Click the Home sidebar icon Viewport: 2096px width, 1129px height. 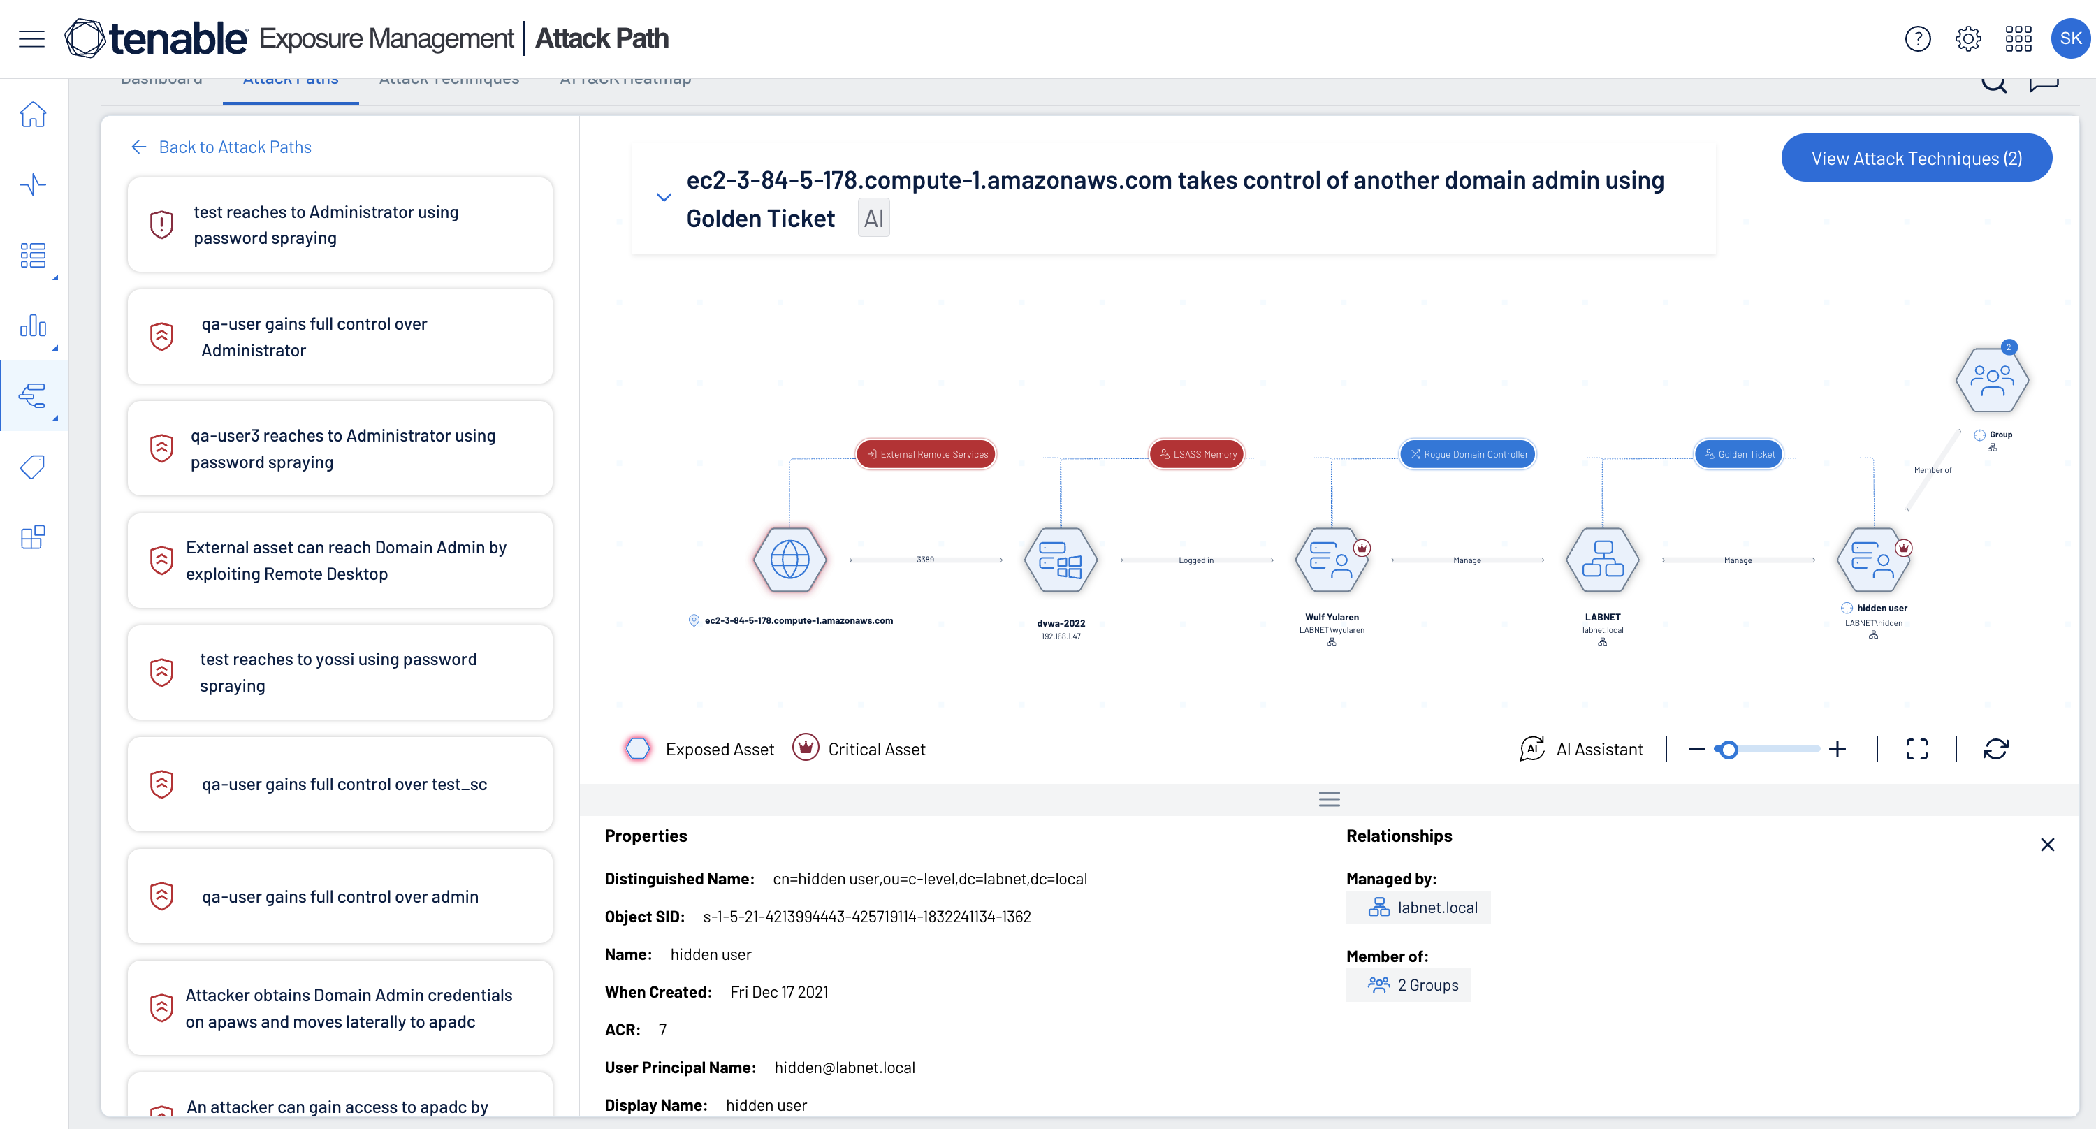33,115
